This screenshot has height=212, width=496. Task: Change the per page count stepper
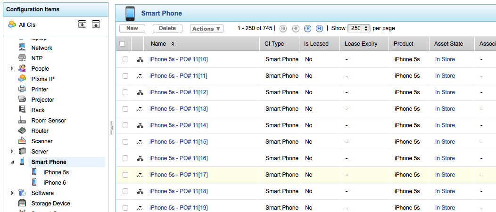366,28
